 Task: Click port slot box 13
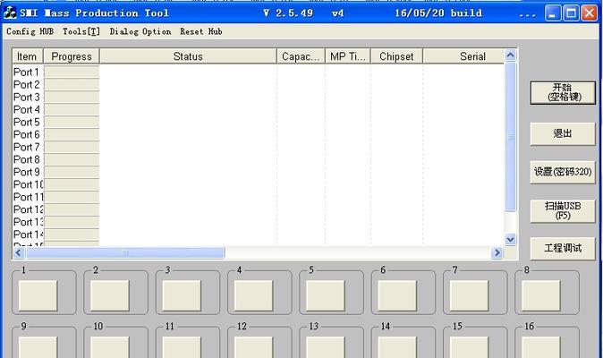point(326,347)
